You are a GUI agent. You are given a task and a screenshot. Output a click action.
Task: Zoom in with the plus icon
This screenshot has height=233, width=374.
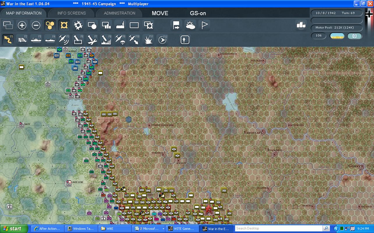pos(22,25)
